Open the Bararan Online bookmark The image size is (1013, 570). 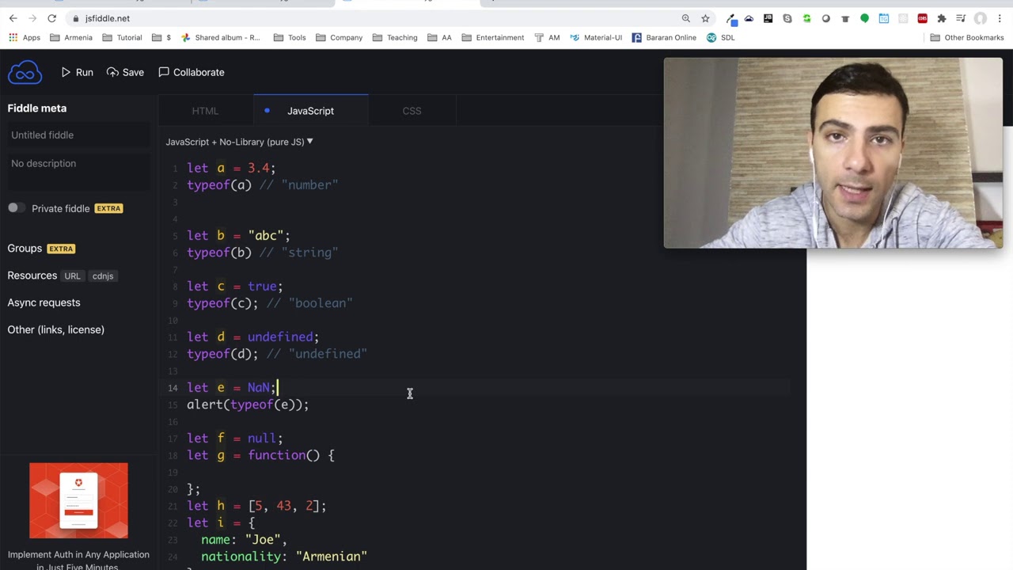(x=664, y=37)
